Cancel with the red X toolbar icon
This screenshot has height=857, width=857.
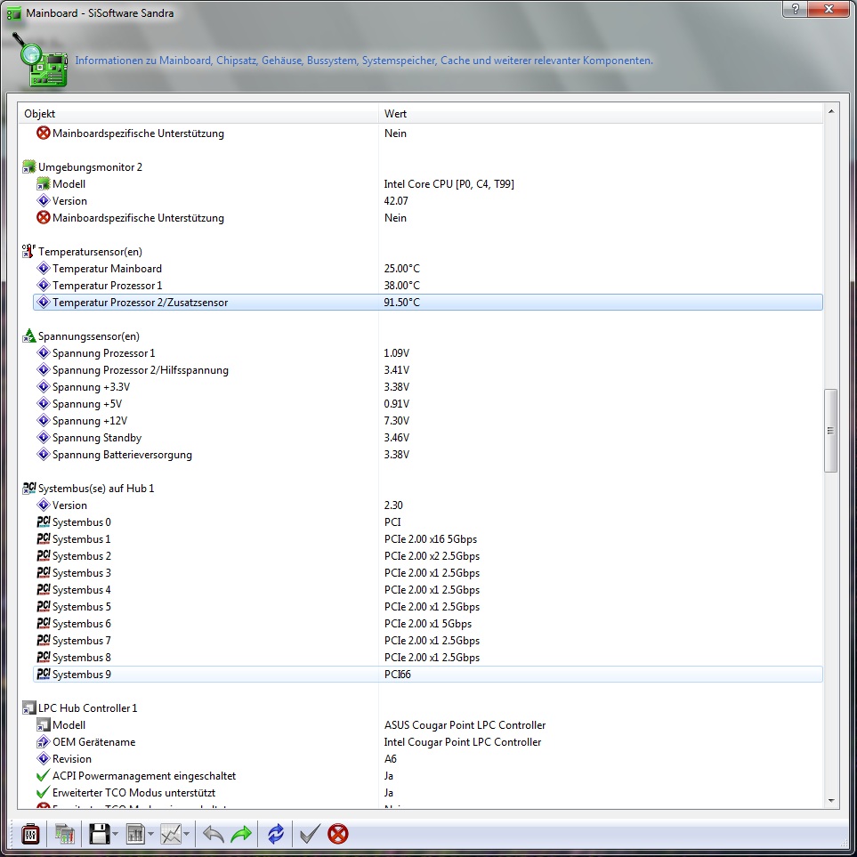pos(338,834)
